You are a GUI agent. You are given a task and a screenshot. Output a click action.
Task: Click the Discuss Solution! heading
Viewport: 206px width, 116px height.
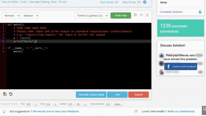(x=173, y=45)
